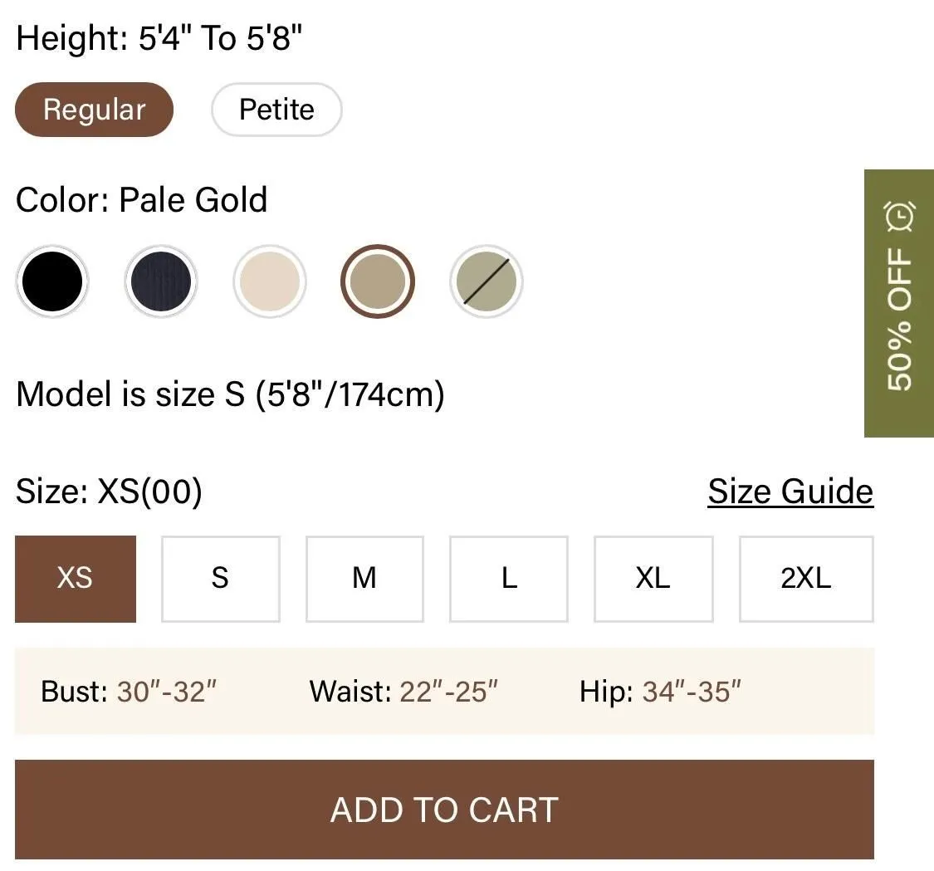
Task: Open the 50% OFF side banner
Action: [899, 303]
